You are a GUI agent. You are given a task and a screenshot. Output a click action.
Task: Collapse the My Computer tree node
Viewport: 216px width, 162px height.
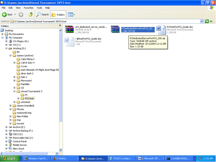point(2,38)
